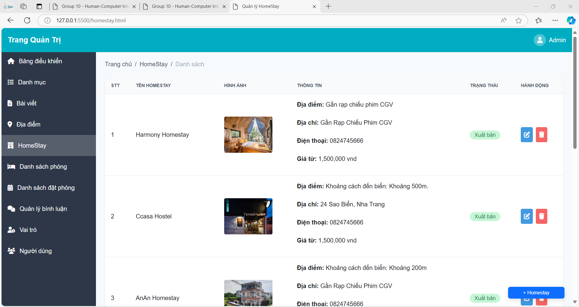The height and width of the screenshot is (307, 579).
Task: Open the Danh mục menu item
Action: (49, 82)
